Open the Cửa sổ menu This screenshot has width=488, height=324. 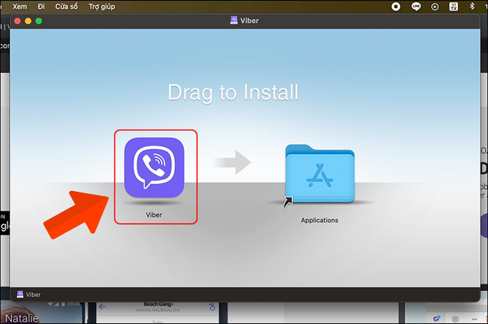click(66, 6)
